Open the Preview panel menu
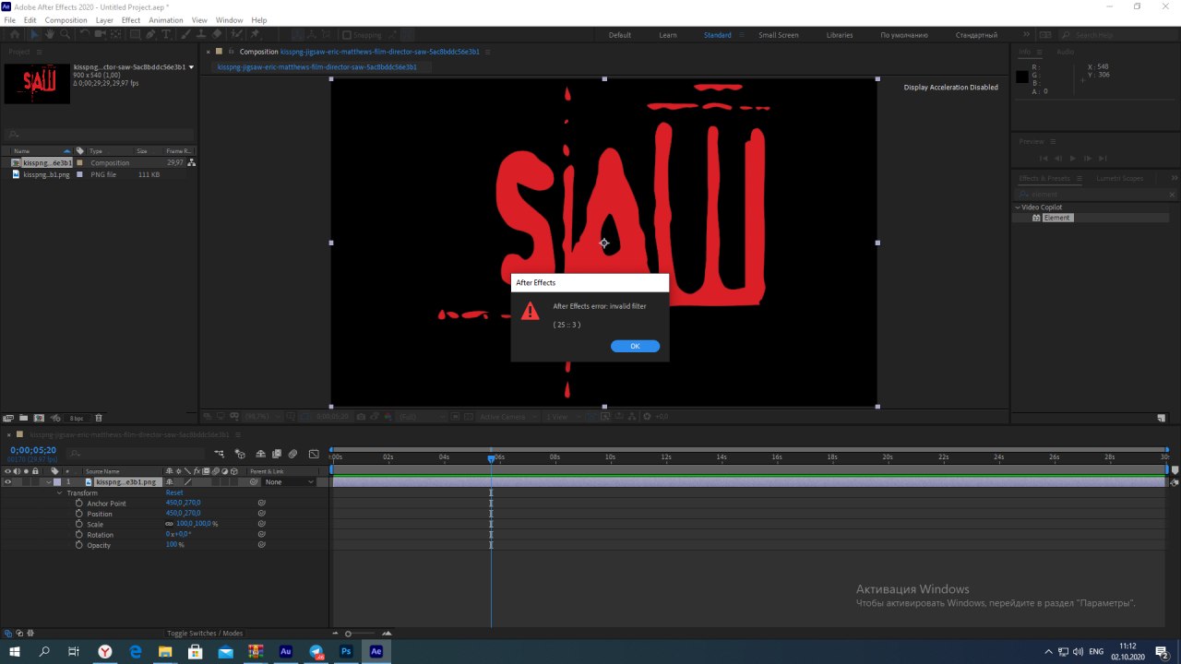The height and width of the screenshot is (664, 1181). point(1052,141)
